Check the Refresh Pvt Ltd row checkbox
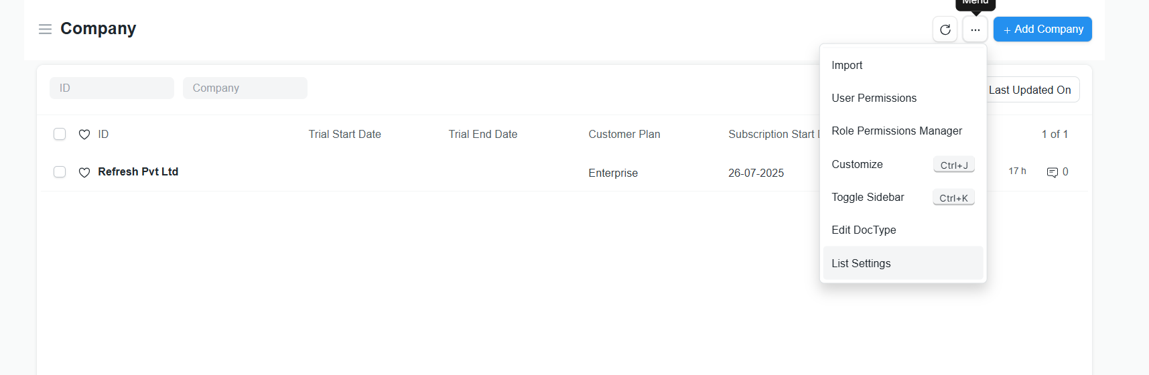 (60, 172)
